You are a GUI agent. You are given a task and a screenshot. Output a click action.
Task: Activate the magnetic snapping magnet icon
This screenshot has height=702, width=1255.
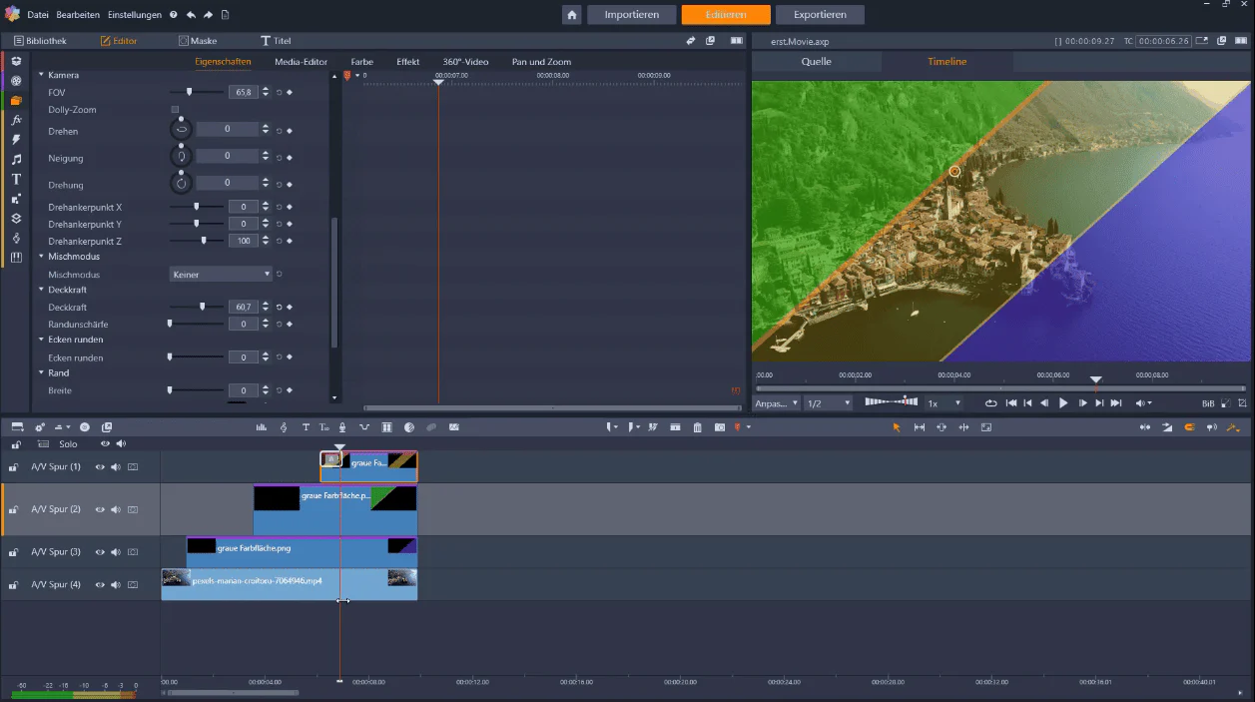[x=1188, y=427]
